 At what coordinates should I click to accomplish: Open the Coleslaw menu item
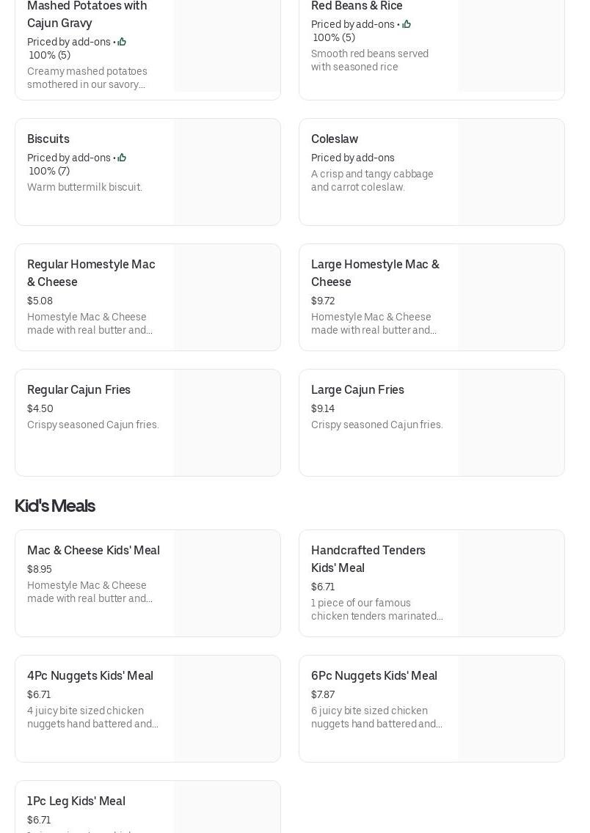pos(335,139)
